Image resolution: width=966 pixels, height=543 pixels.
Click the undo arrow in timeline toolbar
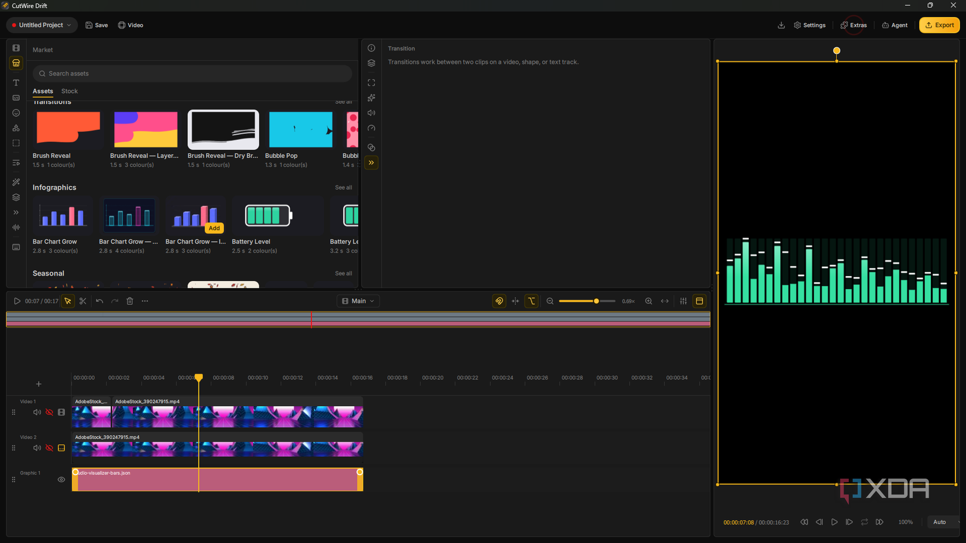tap(100, 301)
